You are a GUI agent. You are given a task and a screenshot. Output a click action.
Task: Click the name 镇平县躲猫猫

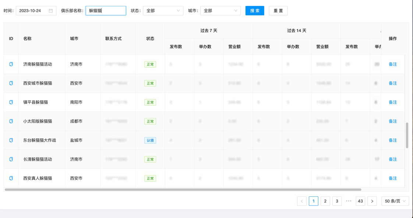coord(36,102)
